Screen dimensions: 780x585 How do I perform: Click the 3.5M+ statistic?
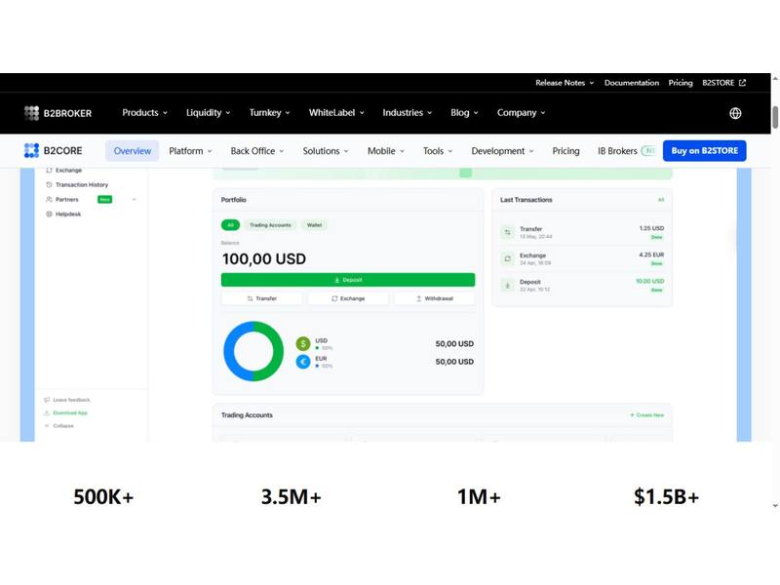[x=291, y=496]
